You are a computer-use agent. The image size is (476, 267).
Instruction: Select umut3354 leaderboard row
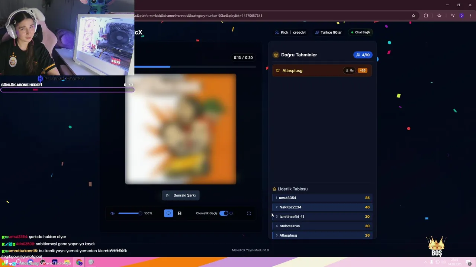point(322,198)
